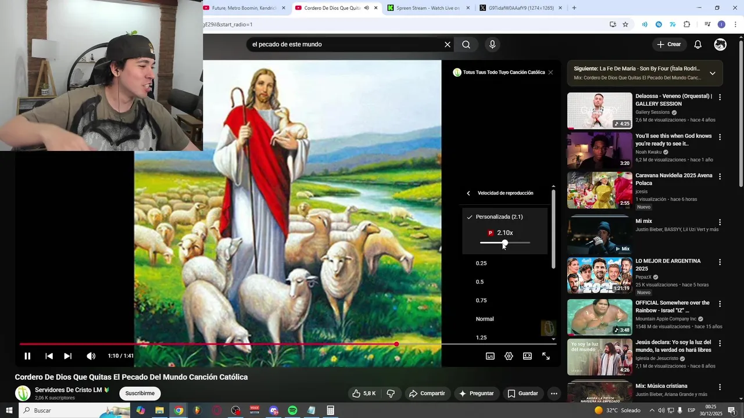Open options for Delaossa Veneno video
This screenshot has height=418, width=744.
720,98
